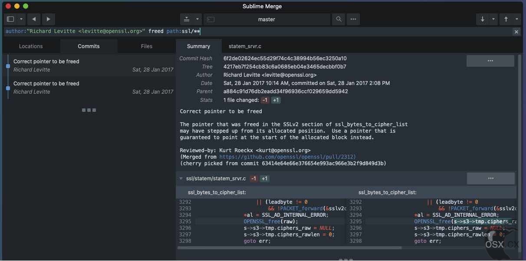Click the tree hash 4217eb7f… value
526x261 pixels.
pyautogui.click(x=285, y=67)
